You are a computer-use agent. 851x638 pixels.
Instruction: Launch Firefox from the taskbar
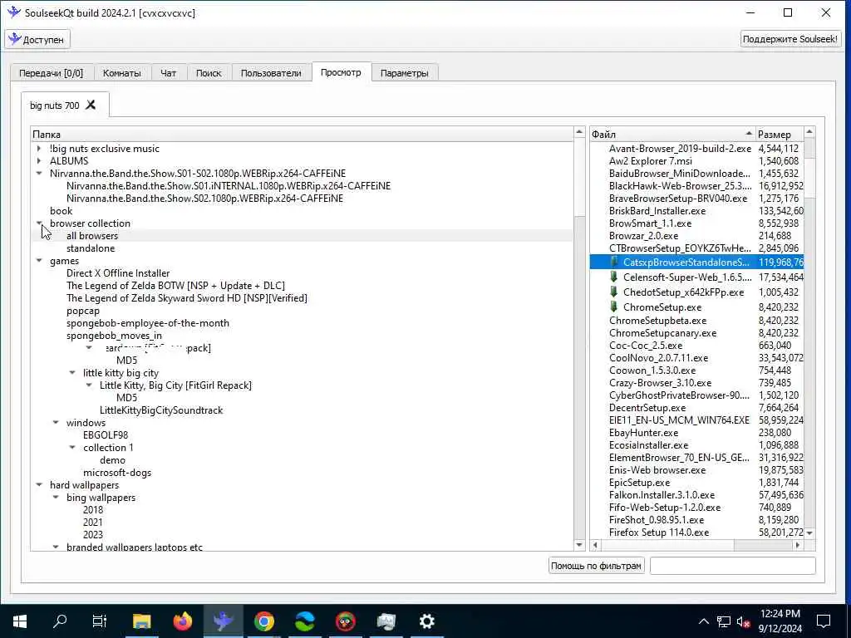(x=182, y=621)
